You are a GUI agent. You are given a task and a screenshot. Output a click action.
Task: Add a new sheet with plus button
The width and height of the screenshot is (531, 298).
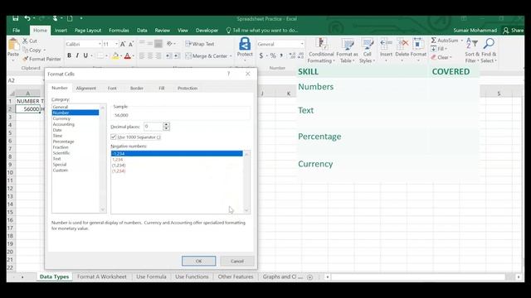[309, 277]
